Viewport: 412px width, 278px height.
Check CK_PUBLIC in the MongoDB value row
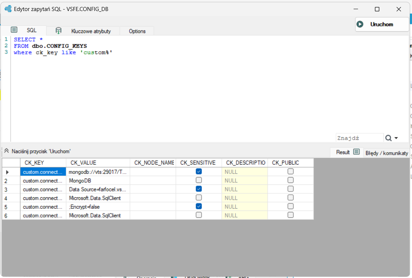(290, 180)
